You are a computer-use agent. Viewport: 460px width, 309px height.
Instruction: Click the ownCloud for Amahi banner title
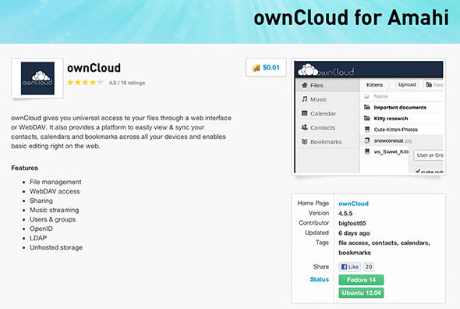coord(352,18)
